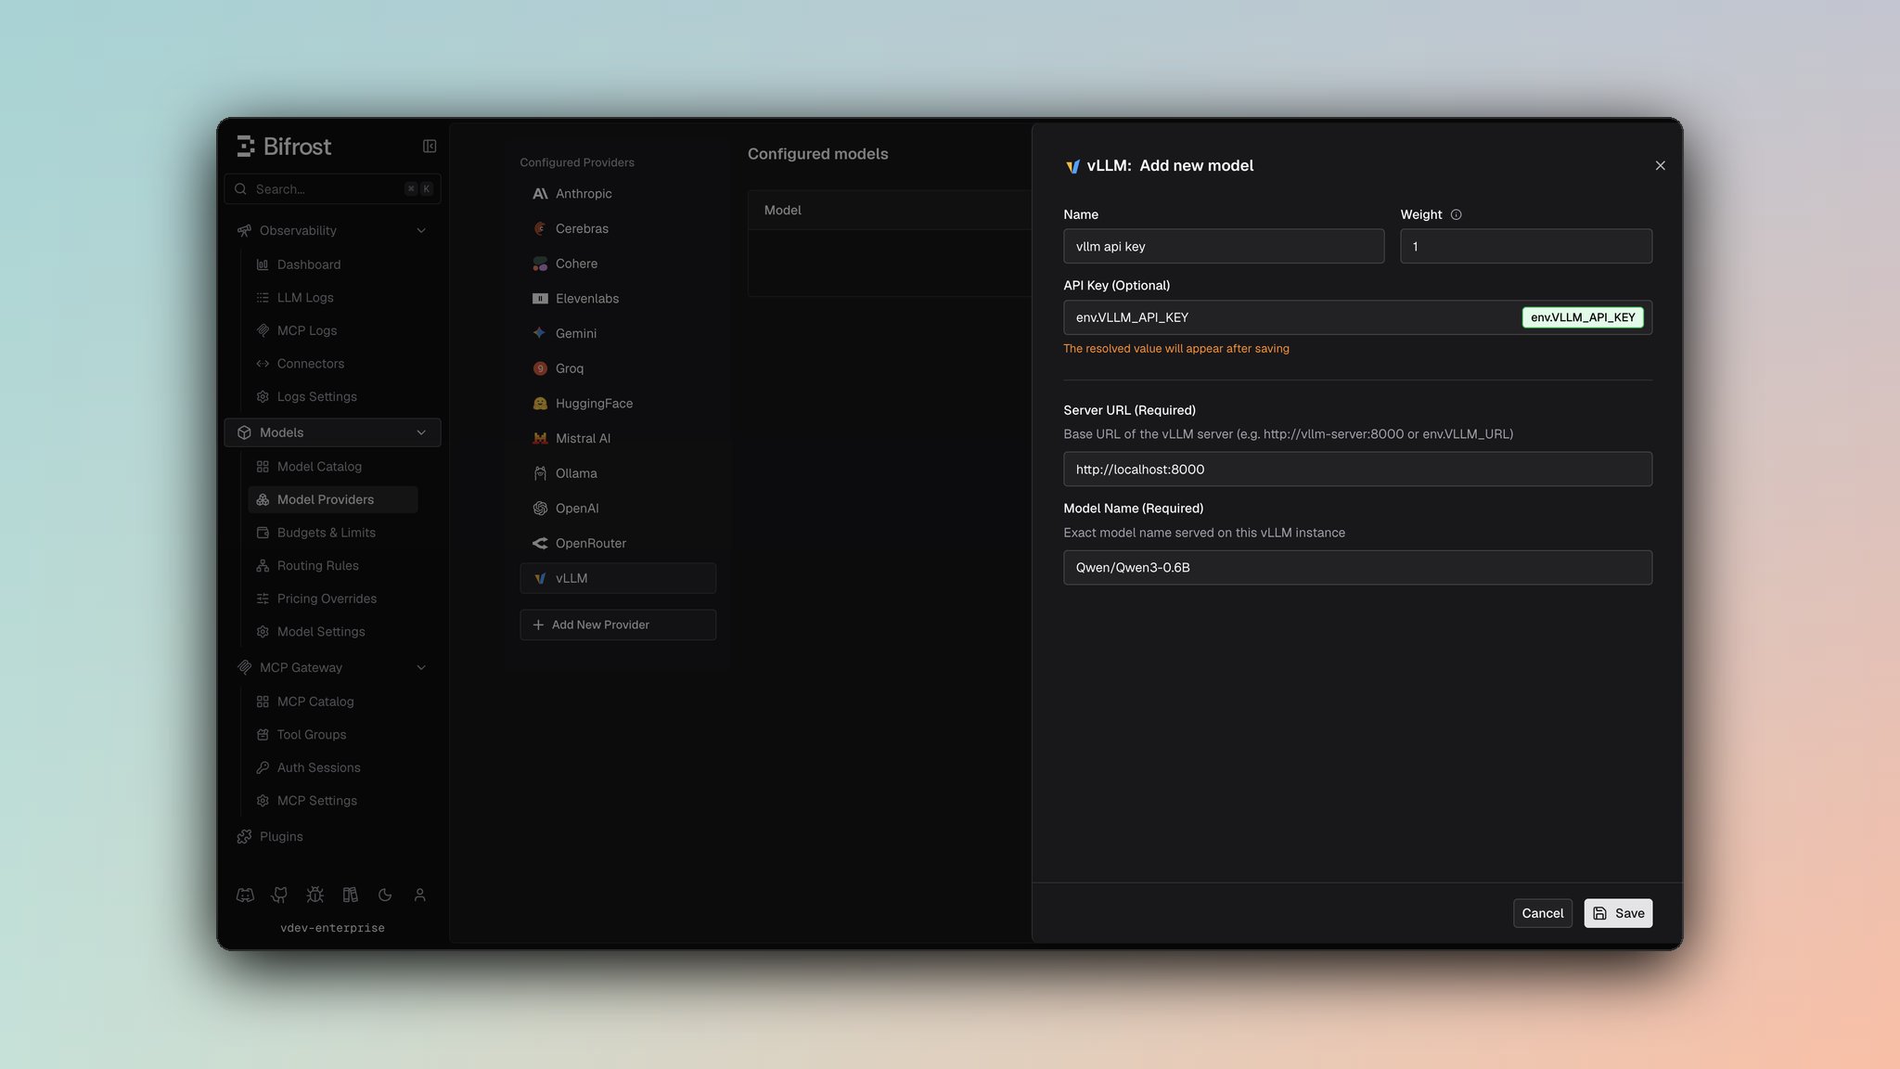Viewport: 1900px width, 1069px height.
Task: Click the OpenAI provider logo
Action: (x=540, y=509)
